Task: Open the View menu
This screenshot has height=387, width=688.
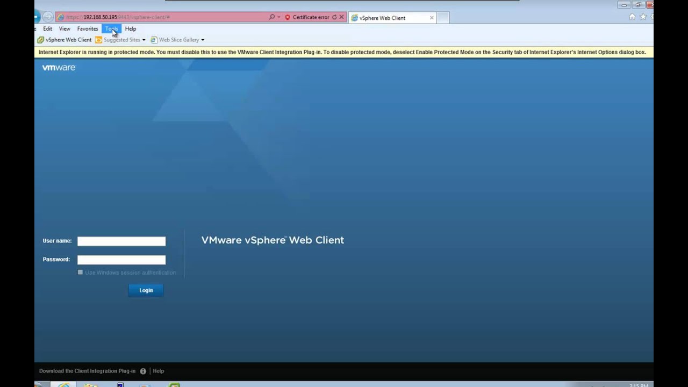Action: (64, 28)
